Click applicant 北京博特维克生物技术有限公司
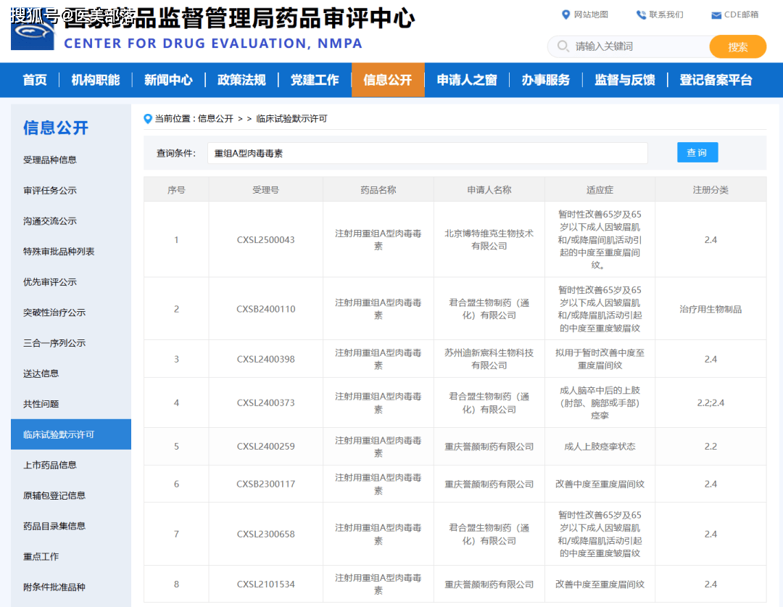 [489, 240]
